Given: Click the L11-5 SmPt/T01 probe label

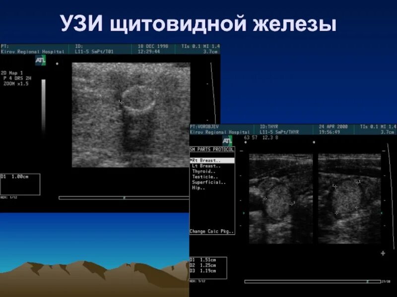Looking at the screenshot, I should [x=94, y=51].
